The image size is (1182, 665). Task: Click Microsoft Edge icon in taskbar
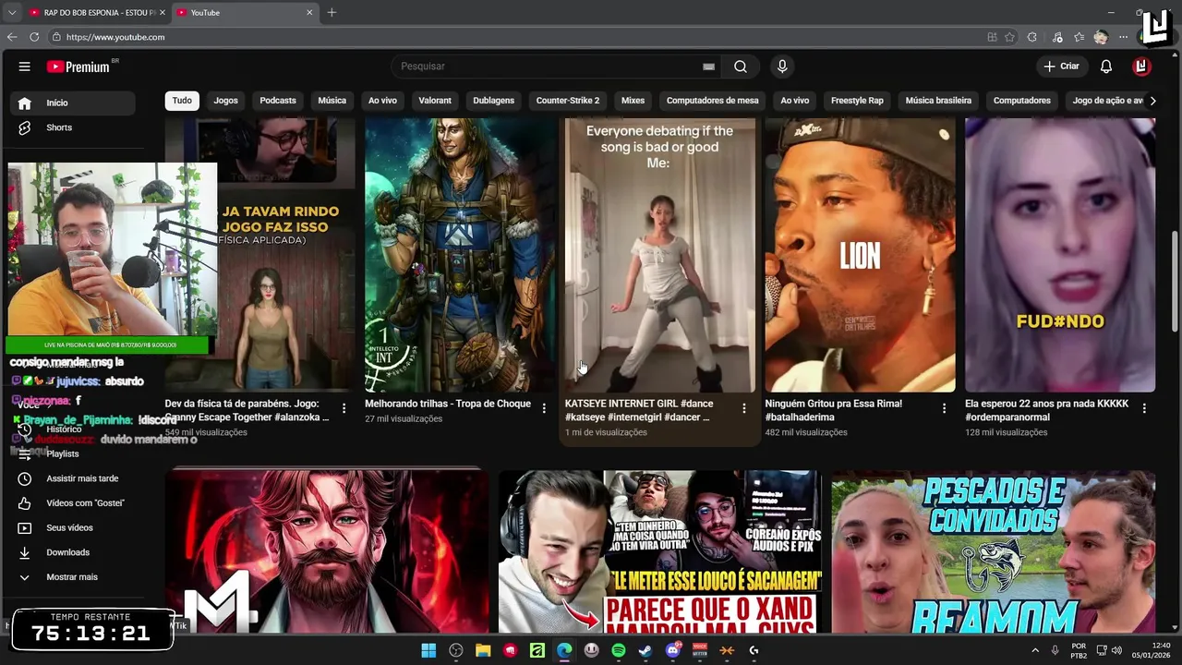[x=564, y=650]
